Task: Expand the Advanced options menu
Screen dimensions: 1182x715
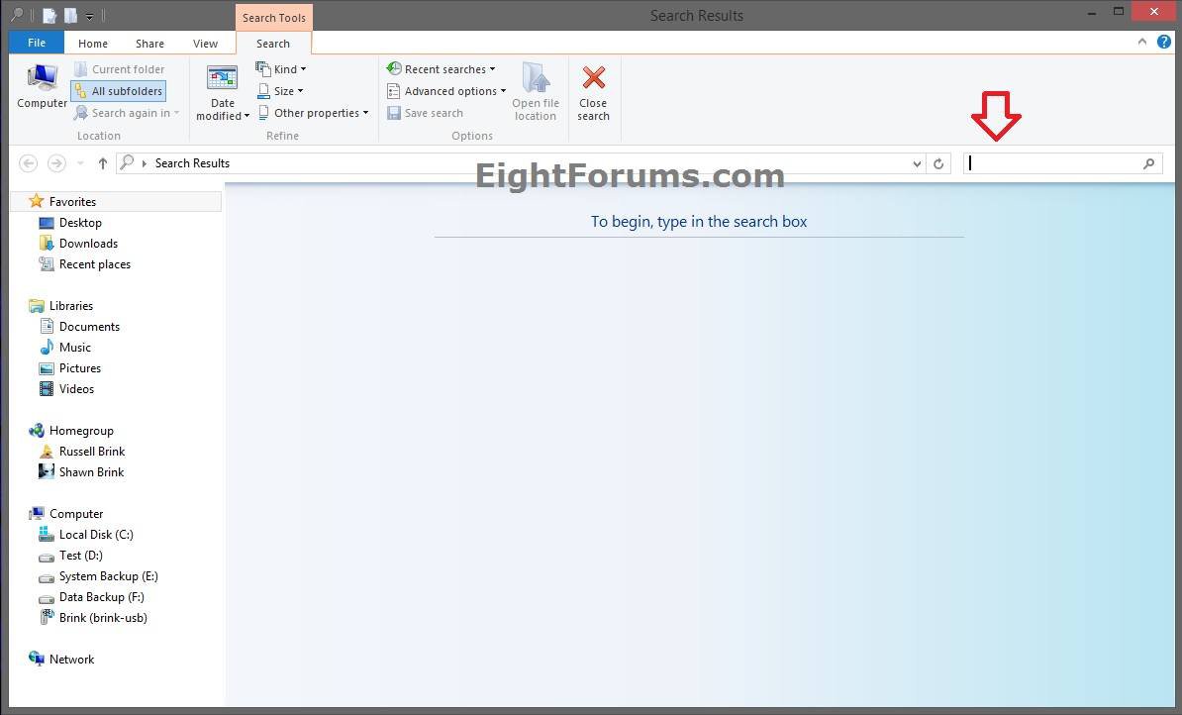Action: click(x=445, y=90)
